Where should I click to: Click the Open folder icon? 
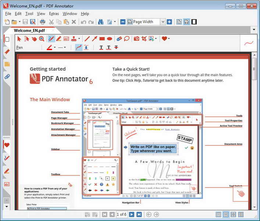click(14, 22)
